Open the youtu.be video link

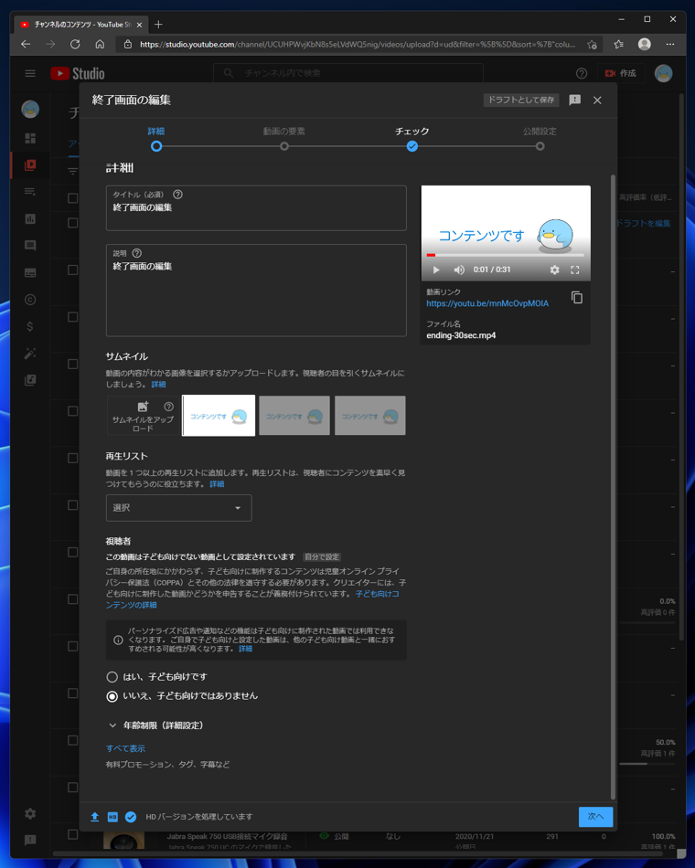487,303
